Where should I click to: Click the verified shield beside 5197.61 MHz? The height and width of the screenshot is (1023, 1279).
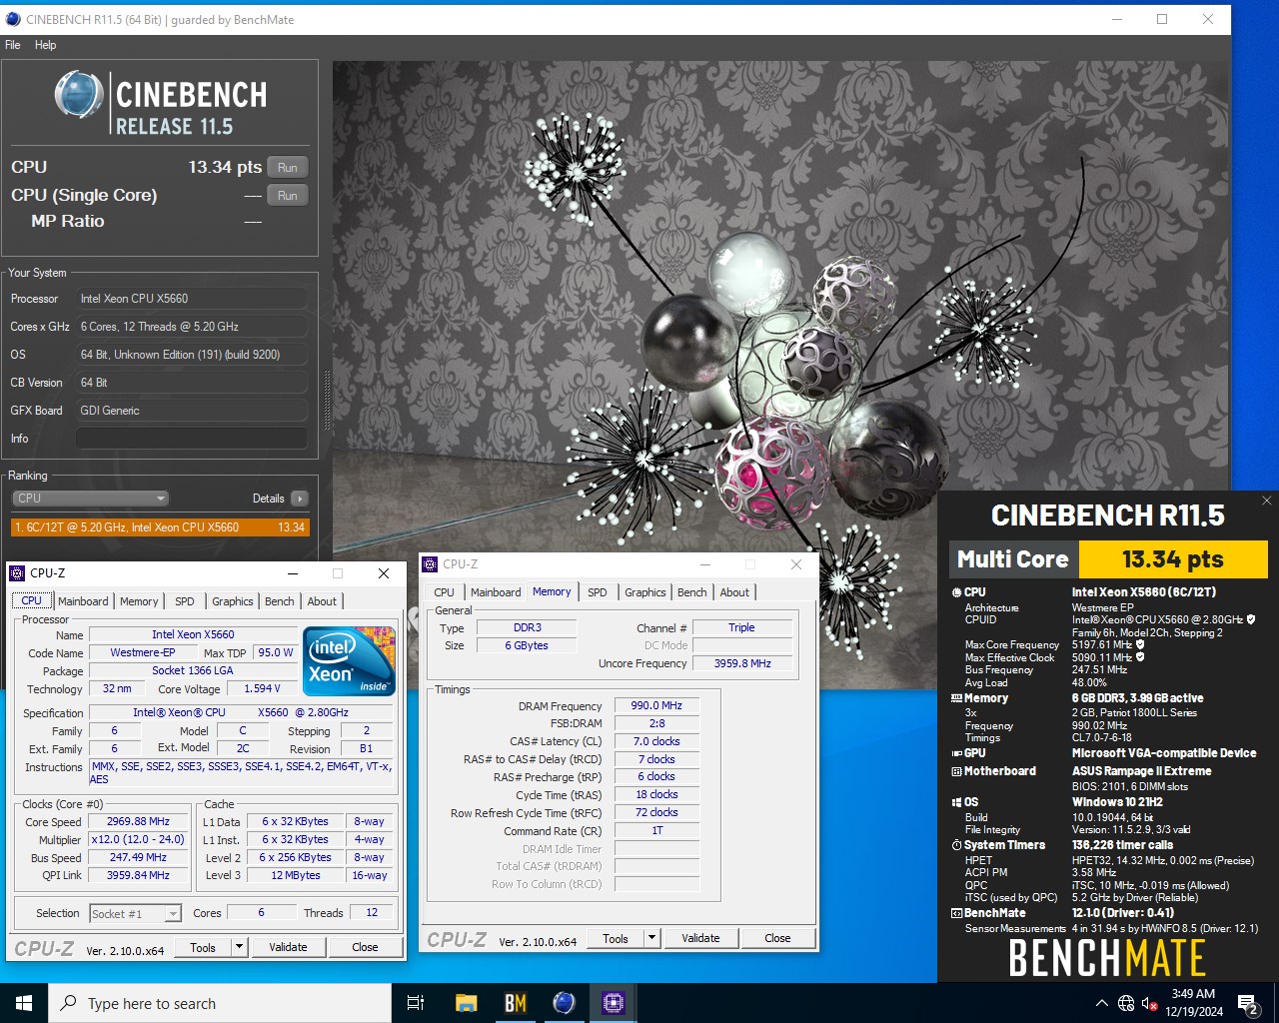[x=1140, y=645]
